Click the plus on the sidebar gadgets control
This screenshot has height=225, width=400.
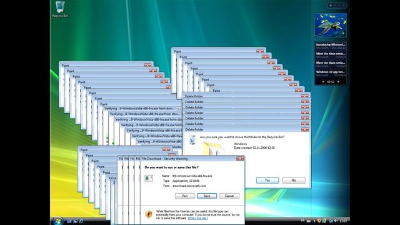(331, 6)
